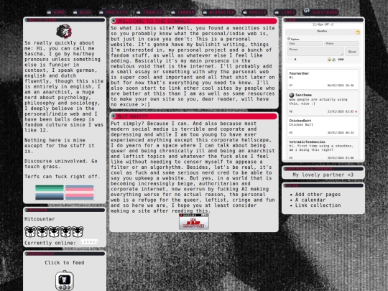The image size is (388, 291).
Task: Click the 'Terfs can fuck right off.' line
Action: click(63, 177)
